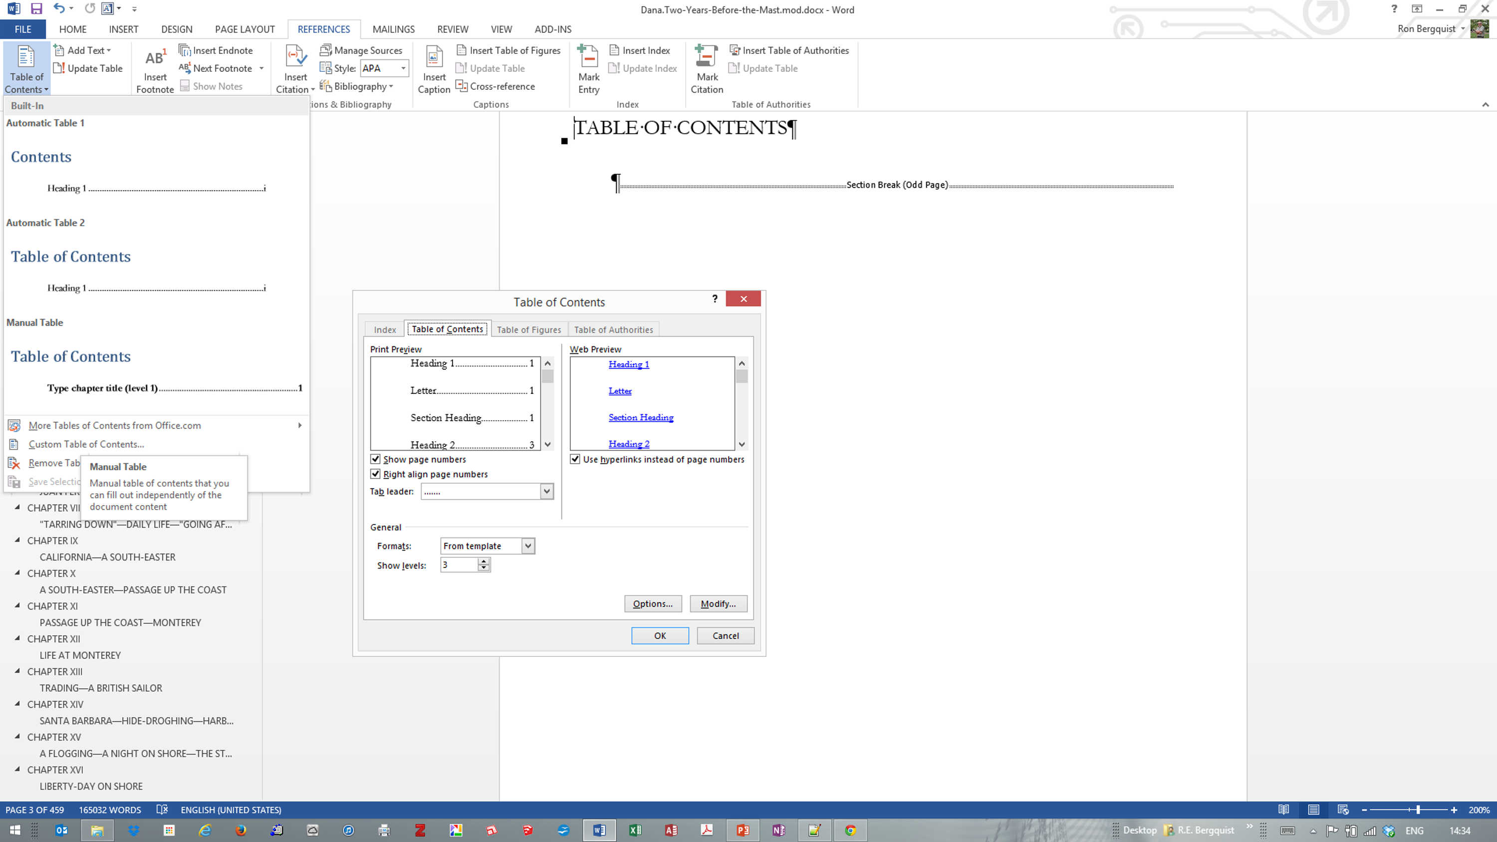
Task: Click the Insert Footnote icon
Action: pos(155,58)
